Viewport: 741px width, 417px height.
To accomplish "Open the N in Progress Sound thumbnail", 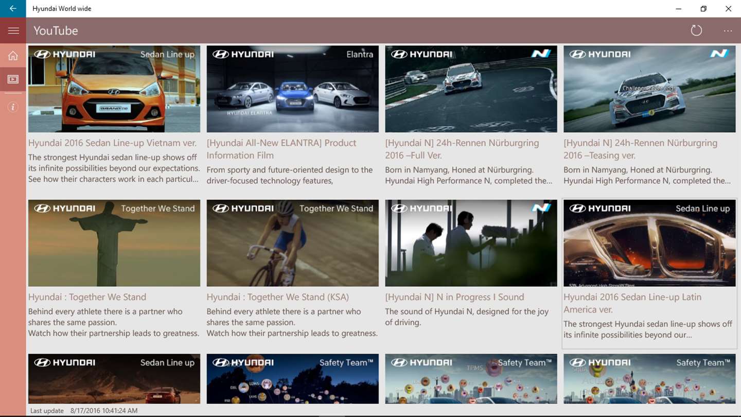I will click(471, 243).
